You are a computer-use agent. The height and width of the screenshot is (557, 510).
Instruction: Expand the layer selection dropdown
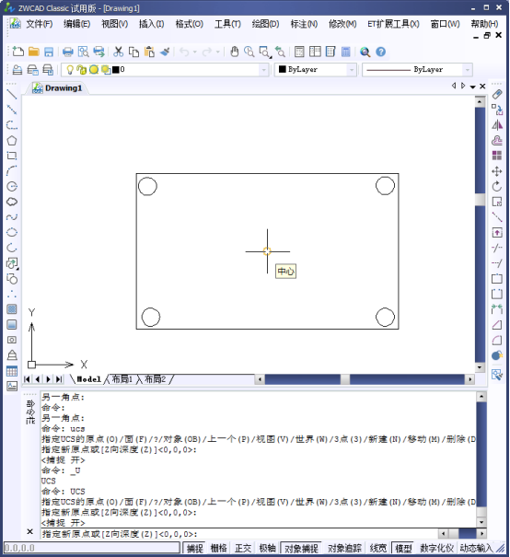pyautogui.click(x=263, y=70)
